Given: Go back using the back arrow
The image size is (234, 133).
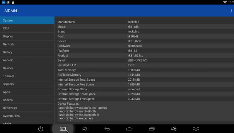Looking at the screenshot, I should tap(107, 129).
